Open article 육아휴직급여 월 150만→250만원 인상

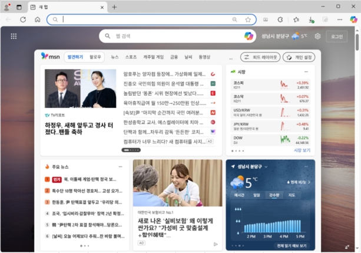pos(165,103)
